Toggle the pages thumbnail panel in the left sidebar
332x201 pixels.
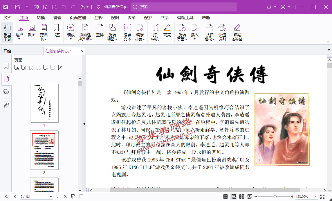point(6,79)
